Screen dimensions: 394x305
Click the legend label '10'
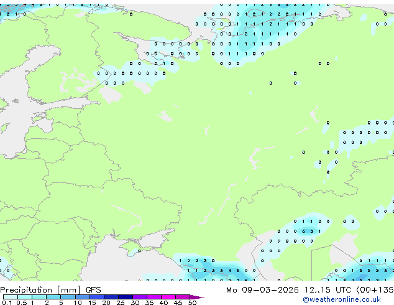[x=78, y=303]
